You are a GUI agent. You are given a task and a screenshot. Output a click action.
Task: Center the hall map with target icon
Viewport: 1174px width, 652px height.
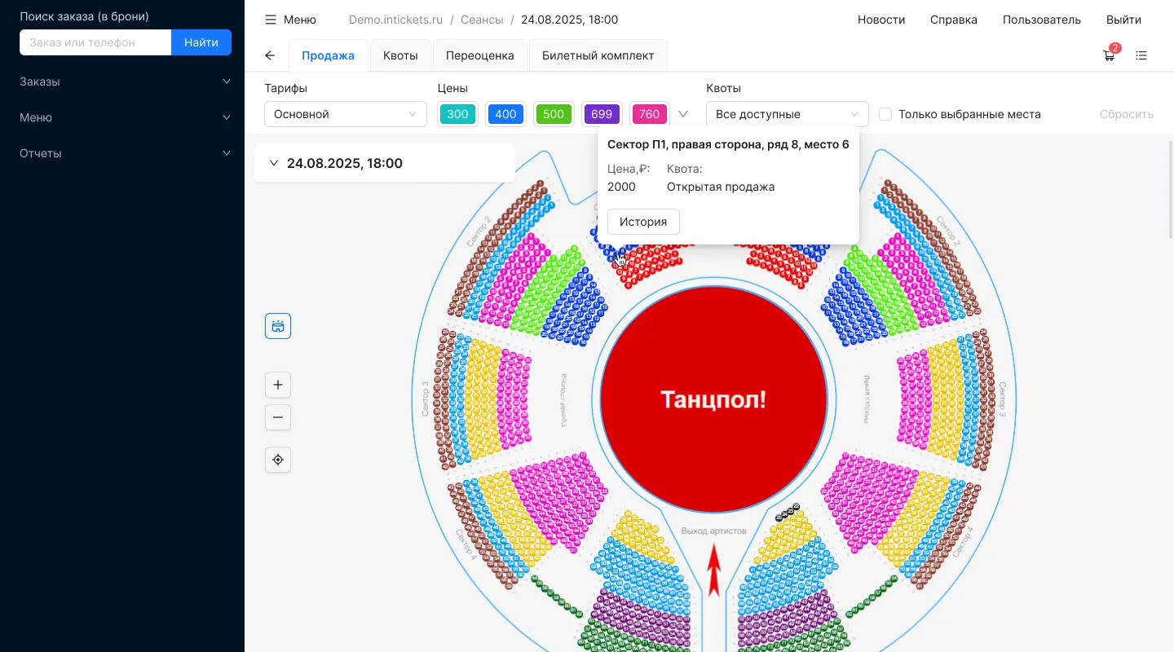tap(278, 460)
